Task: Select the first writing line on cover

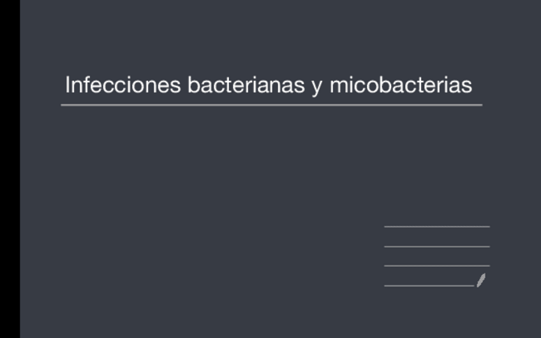Action: (437, 226)
